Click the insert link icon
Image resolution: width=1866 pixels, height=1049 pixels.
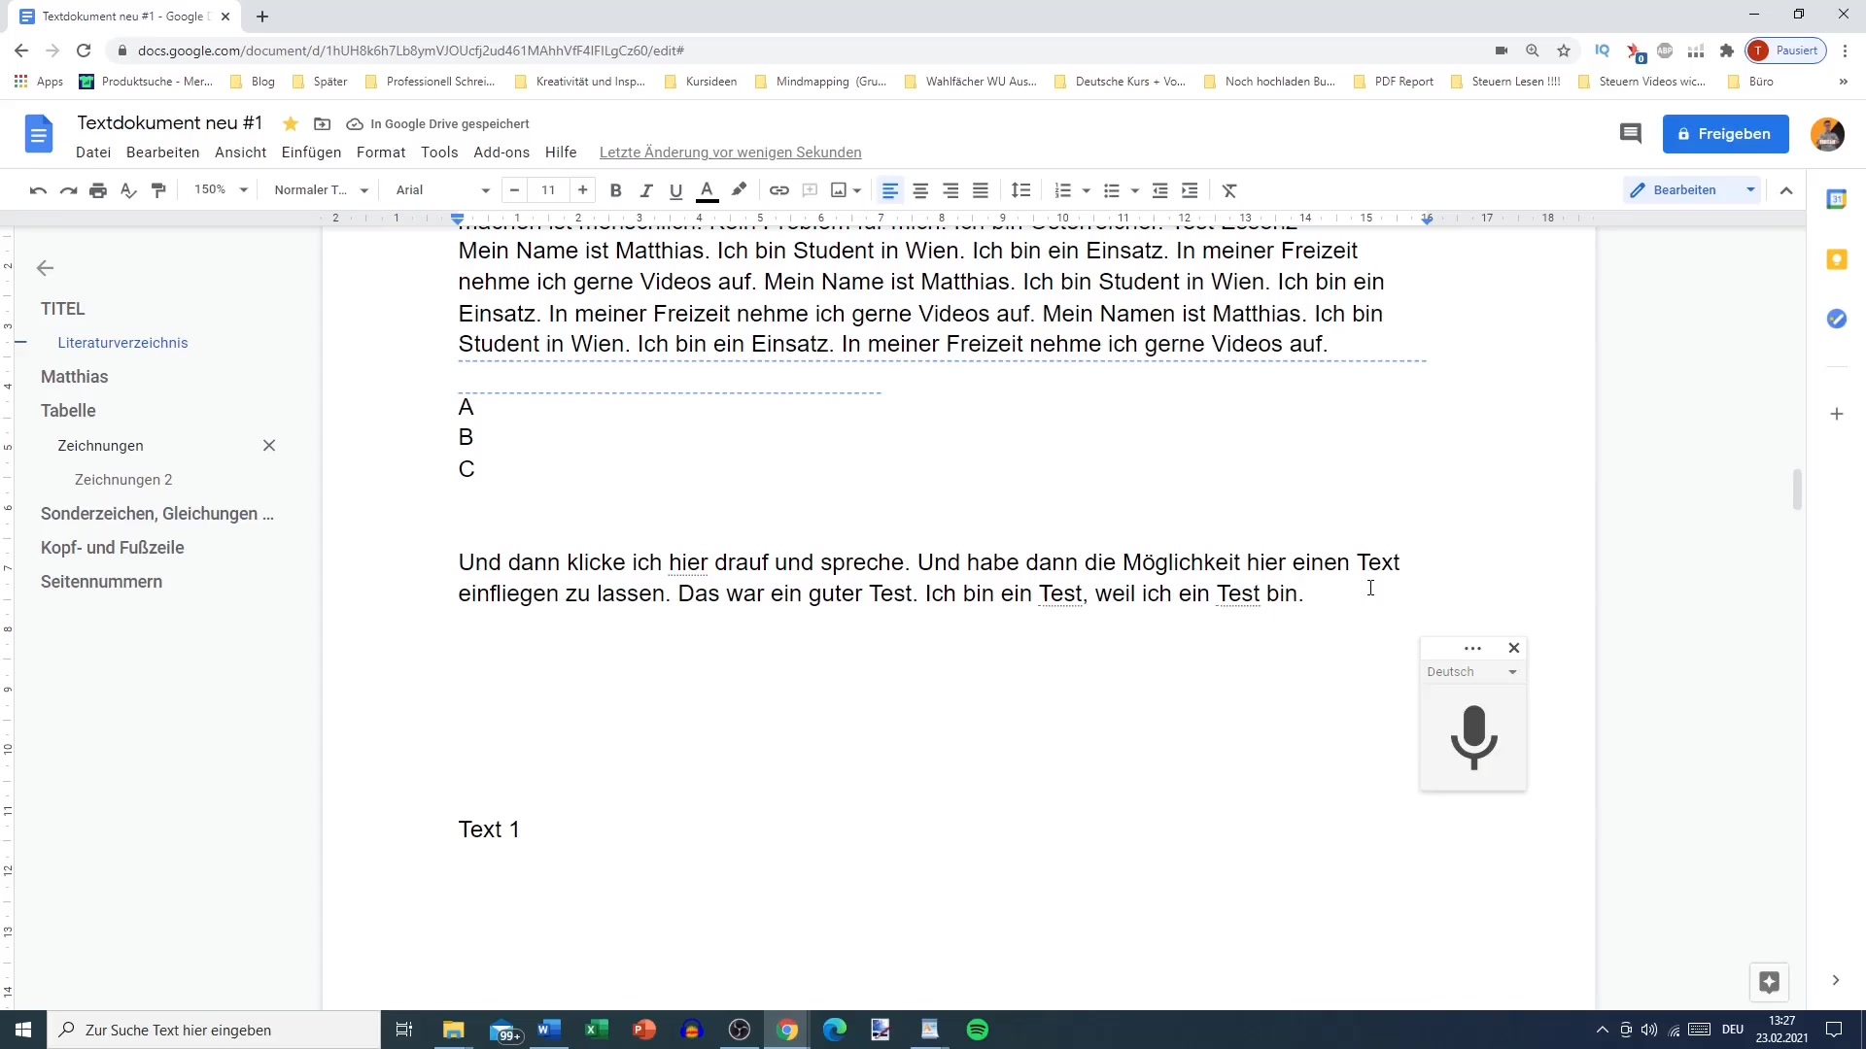(x=778, y=190)
